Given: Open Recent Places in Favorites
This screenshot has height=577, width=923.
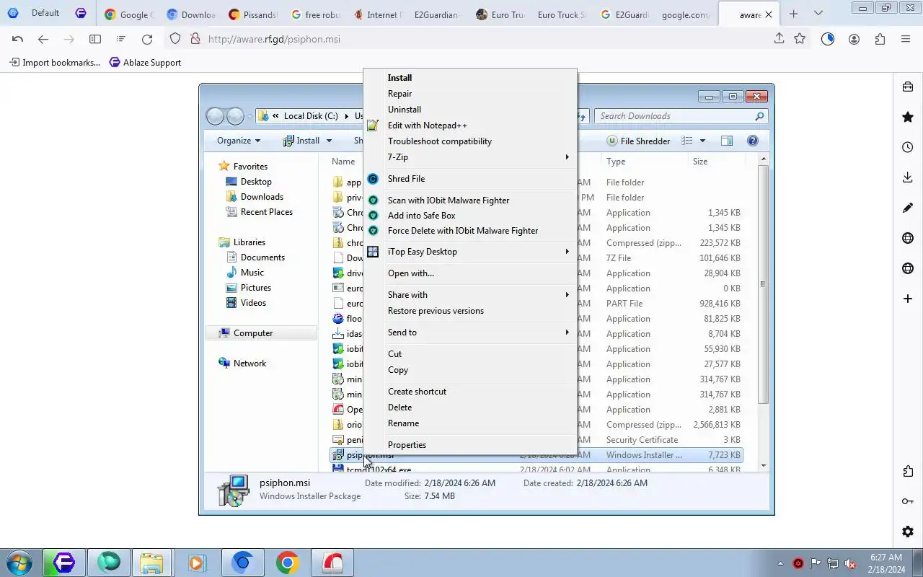Looking at the screenshot, I should point(267,212).
